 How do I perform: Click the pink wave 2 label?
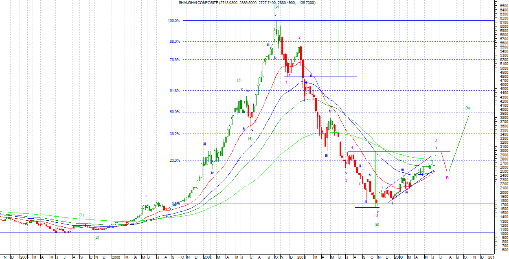(299, 37)
